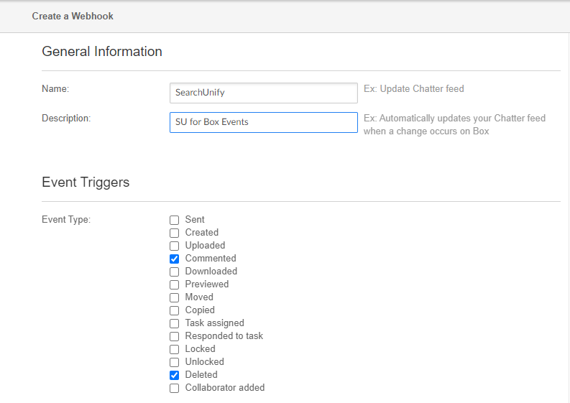Uncheck the Commented event checkbox

(174, 259)
